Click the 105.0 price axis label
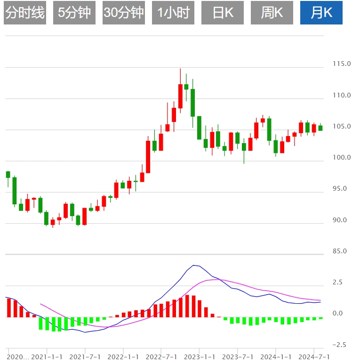The width and height of the screenshot is (360, 363). click(342, 126)
